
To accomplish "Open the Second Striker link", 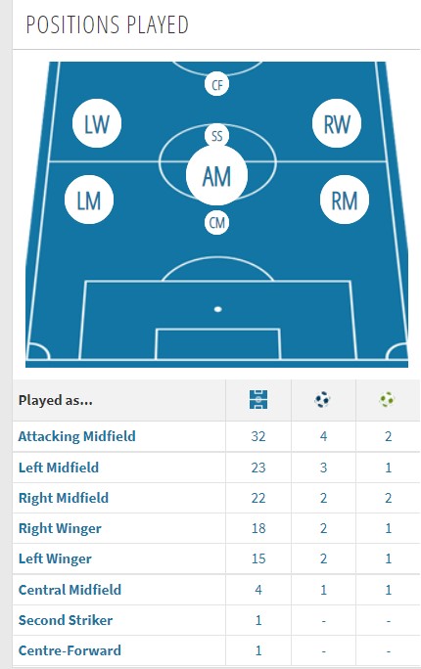I will pyautogui.click(x=66, y=620).
